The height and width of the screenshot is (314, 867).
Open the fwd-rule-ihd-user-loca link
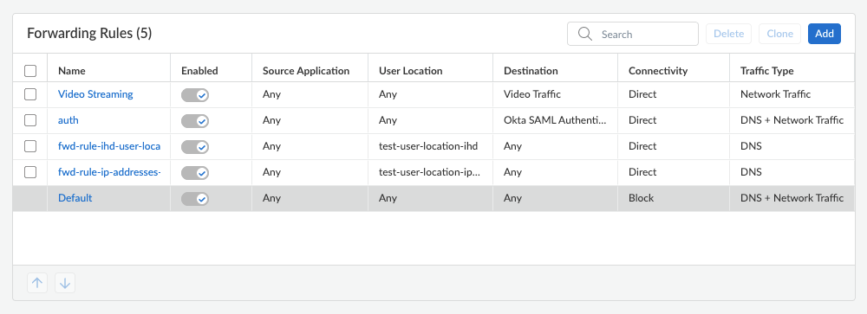click(x=109, y=146)
